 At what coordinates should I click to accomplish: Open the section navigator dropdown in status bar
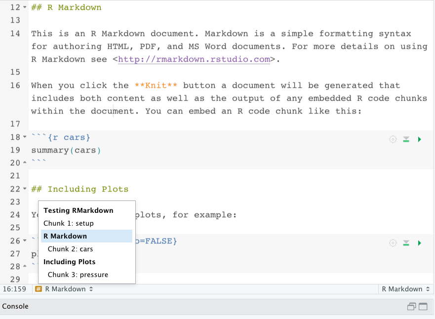pos(69,289)
